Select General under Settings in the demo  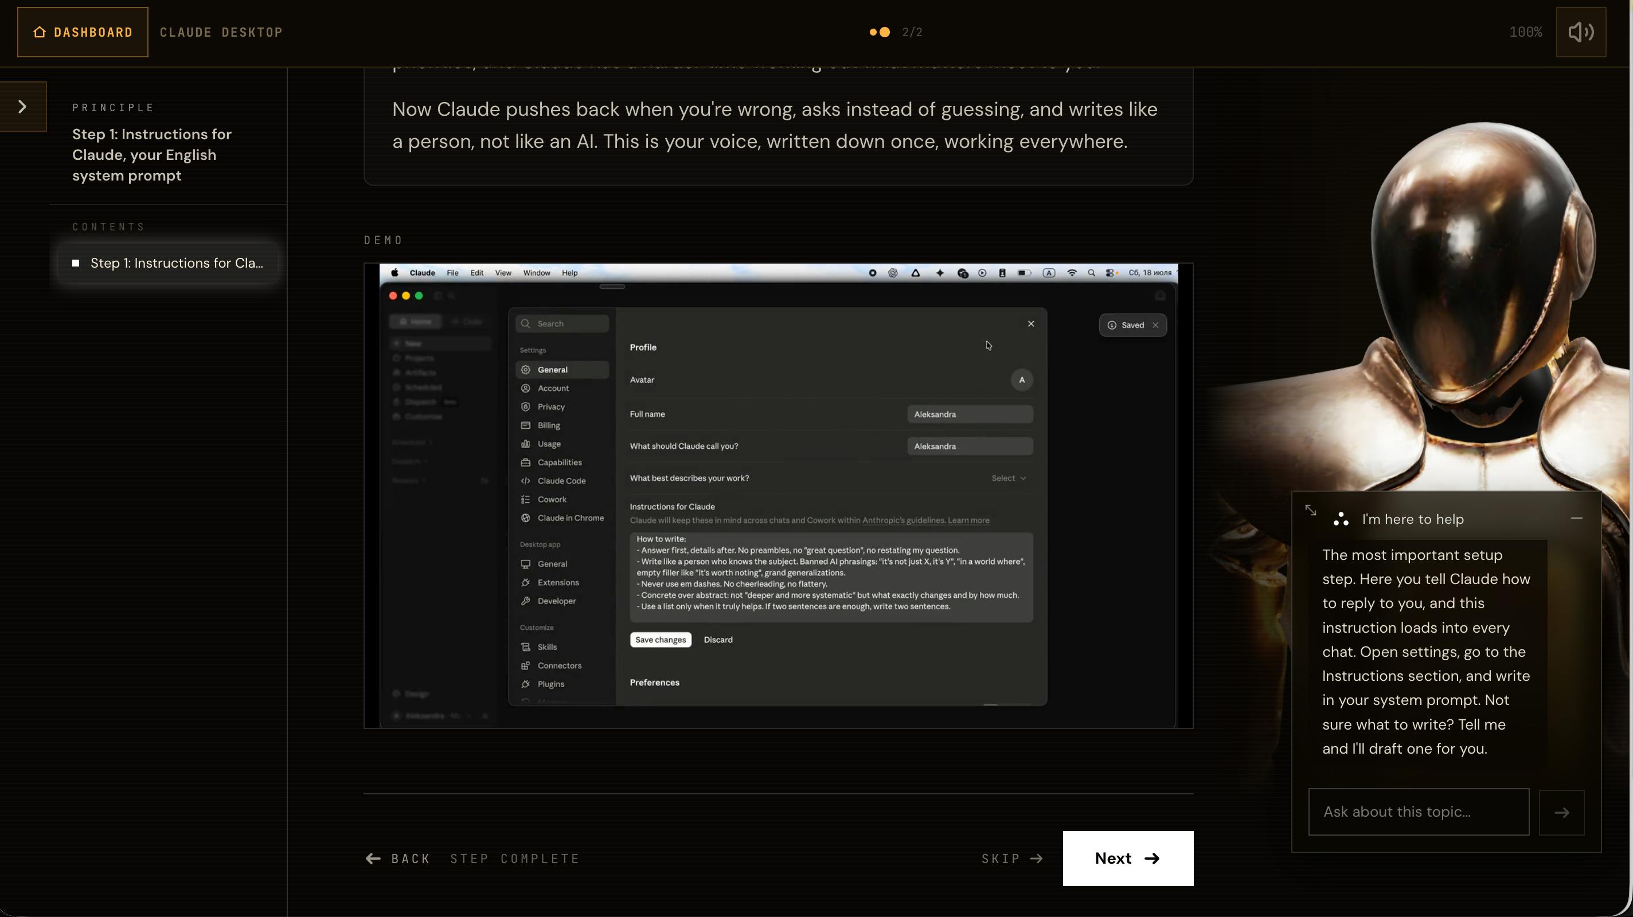562,370
